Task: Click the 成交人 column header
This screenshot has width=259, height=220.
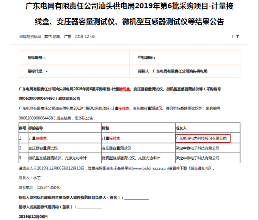Action: (181, 128)
